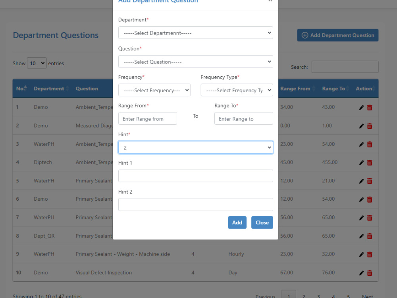The image size is (397, 298).
Task: Click the Dept_QR department cell
Action: coord(44,236)
